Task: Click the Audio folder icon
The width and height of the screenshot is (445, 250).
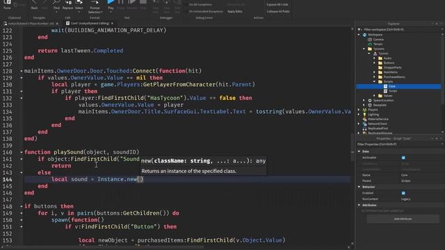Action: tap(380, 58)
